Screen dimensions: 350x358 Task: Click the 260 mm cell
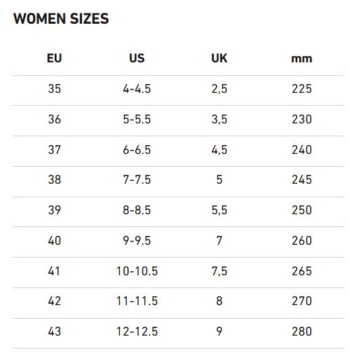click(302, 241)
